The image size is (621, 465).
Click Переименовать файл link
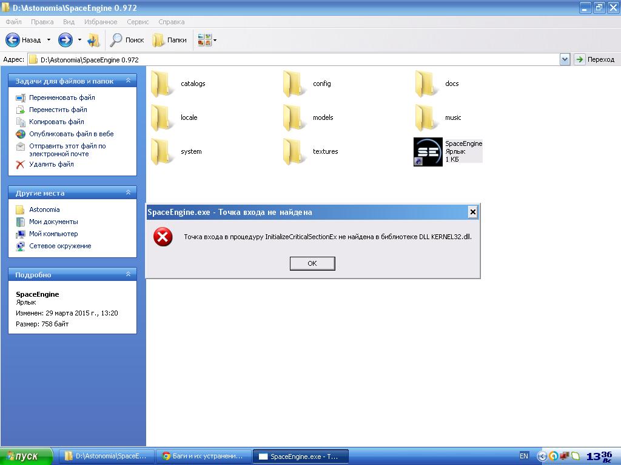point(62,97)
